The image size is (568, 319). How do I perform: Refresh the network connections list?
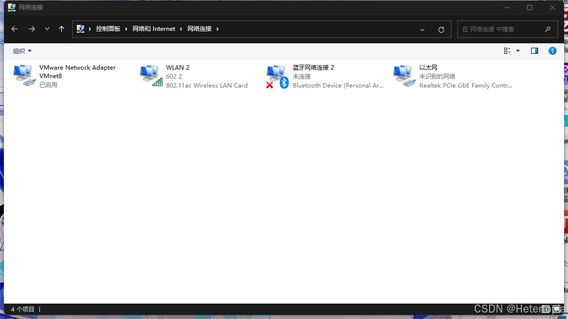(x=441, y=30)
